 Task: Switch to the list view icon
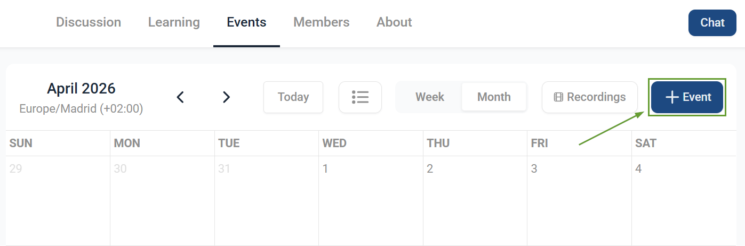tap(360, 97)
